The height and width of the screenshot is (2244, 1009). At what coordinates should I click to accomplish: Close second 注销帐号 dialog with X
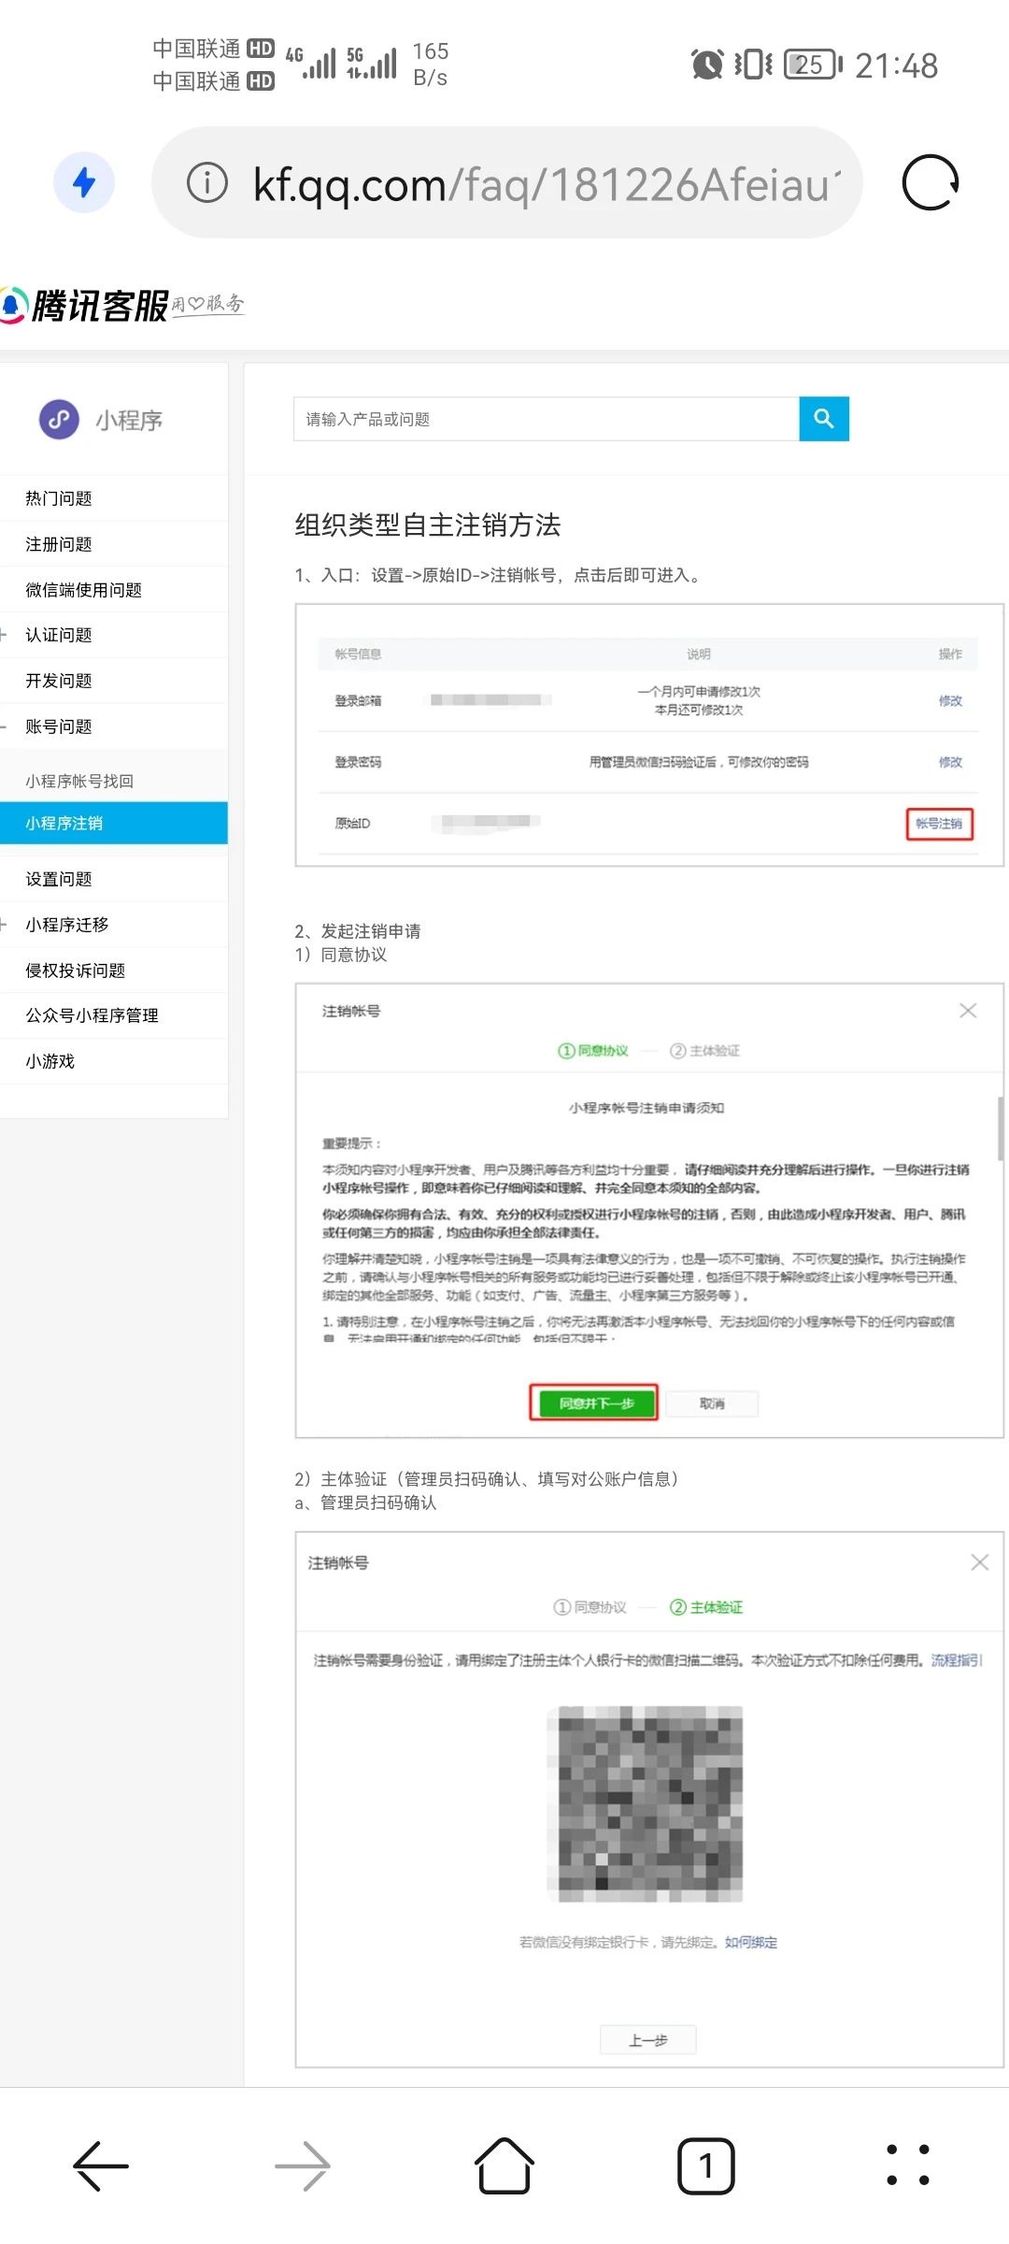tap(979, 1562)
